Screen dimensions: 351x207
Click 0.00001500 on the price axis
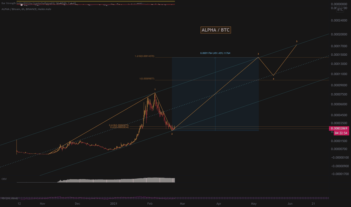pyautogui.click(x=339, y=141)
